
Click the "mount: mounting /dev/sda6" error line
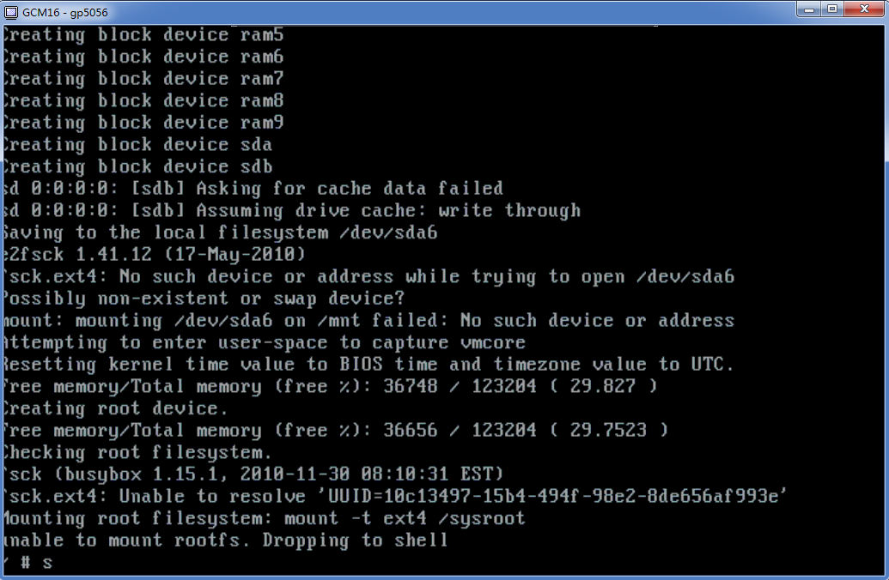(368, 321)
